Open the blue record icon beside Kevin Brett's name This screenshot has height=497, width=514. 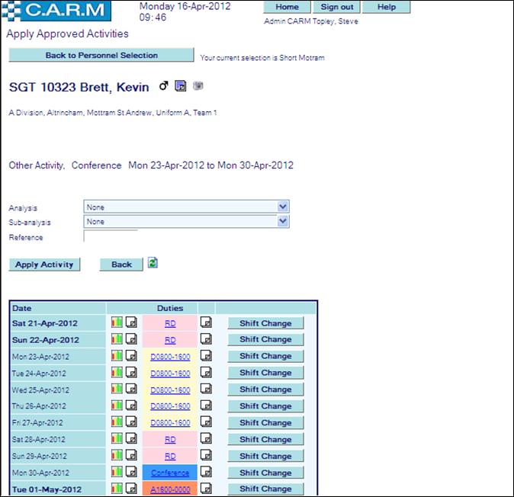(x=181, y=86)
